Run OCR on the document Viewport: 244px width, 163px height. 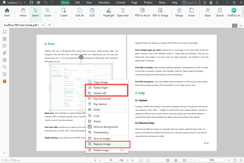click(92, 13)
